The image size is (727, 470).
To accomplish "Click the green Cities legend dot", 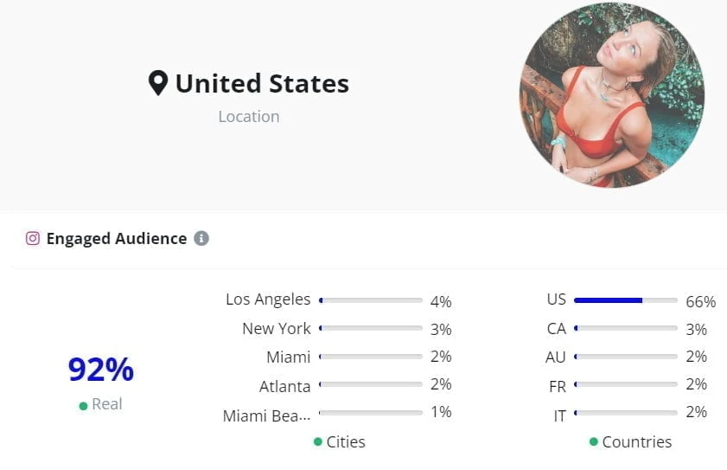I will 317,442.
